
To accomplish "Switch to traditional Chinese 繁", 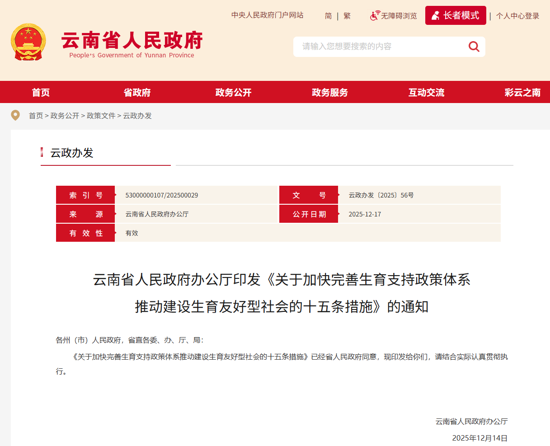I will point(347,16).
